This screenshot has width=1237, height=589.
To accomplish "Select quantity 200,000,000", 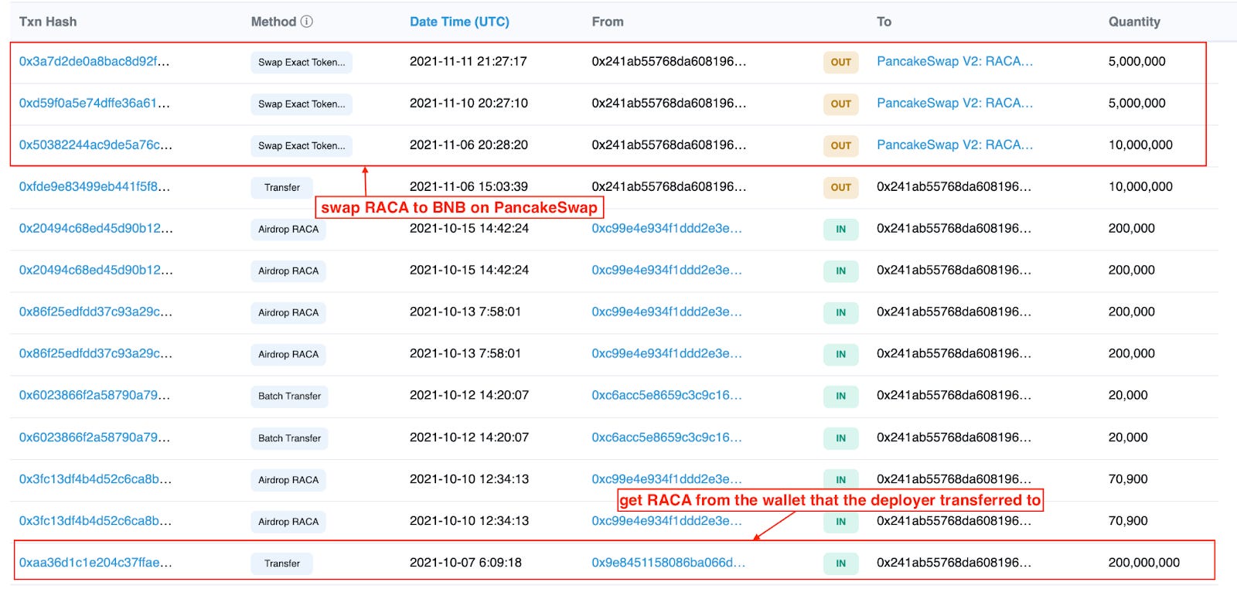I will tap(1144, 563).
